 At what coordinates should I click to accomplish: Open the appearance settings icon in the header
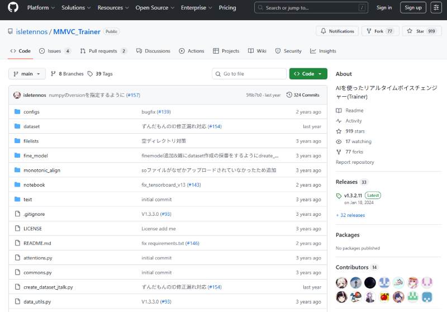click(436, 8)
